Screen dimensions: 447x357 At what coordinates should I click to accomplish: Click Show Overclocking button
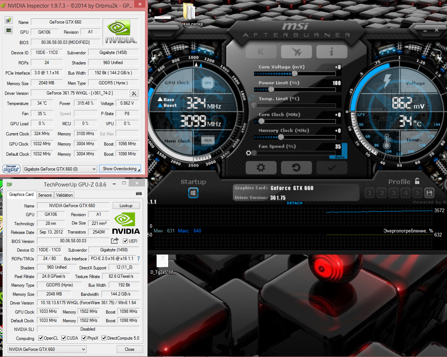[120, 169]
